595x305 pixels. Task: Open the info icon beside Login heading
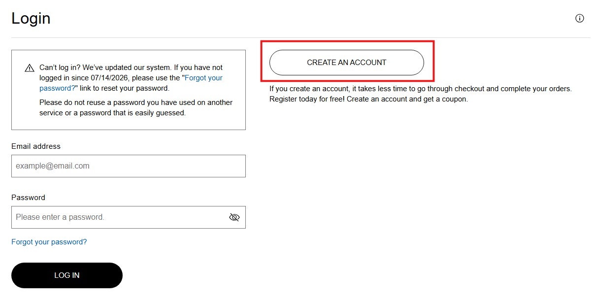(580, 18)
